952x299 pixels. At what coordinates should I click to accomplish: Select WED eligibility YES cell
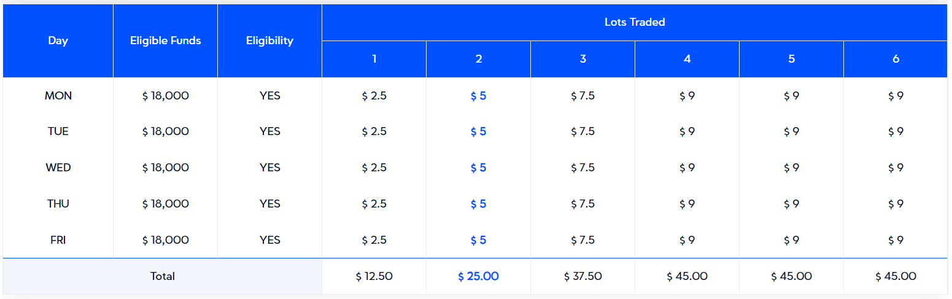(x=270, y=168)
